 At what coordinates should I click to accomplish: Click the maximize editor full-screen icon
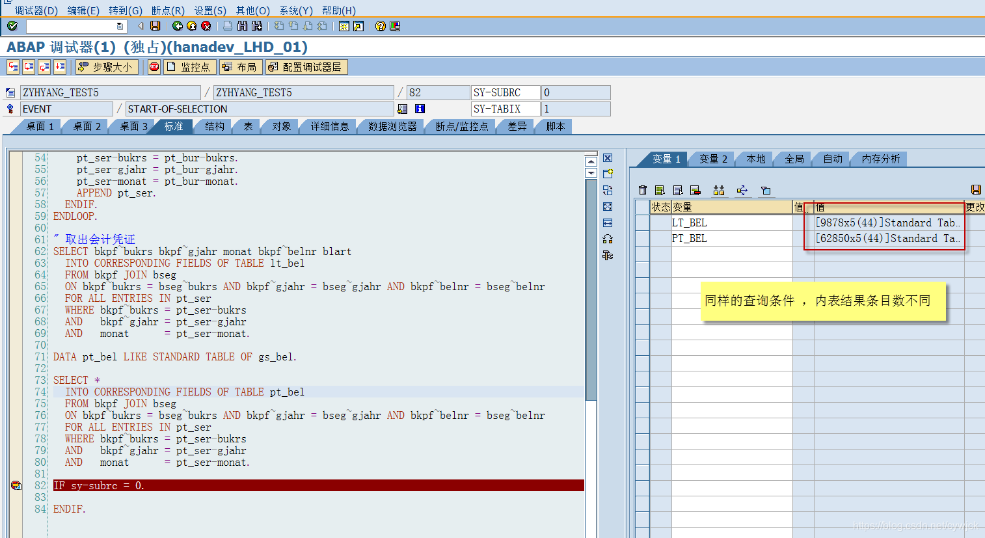coord(608,206)
